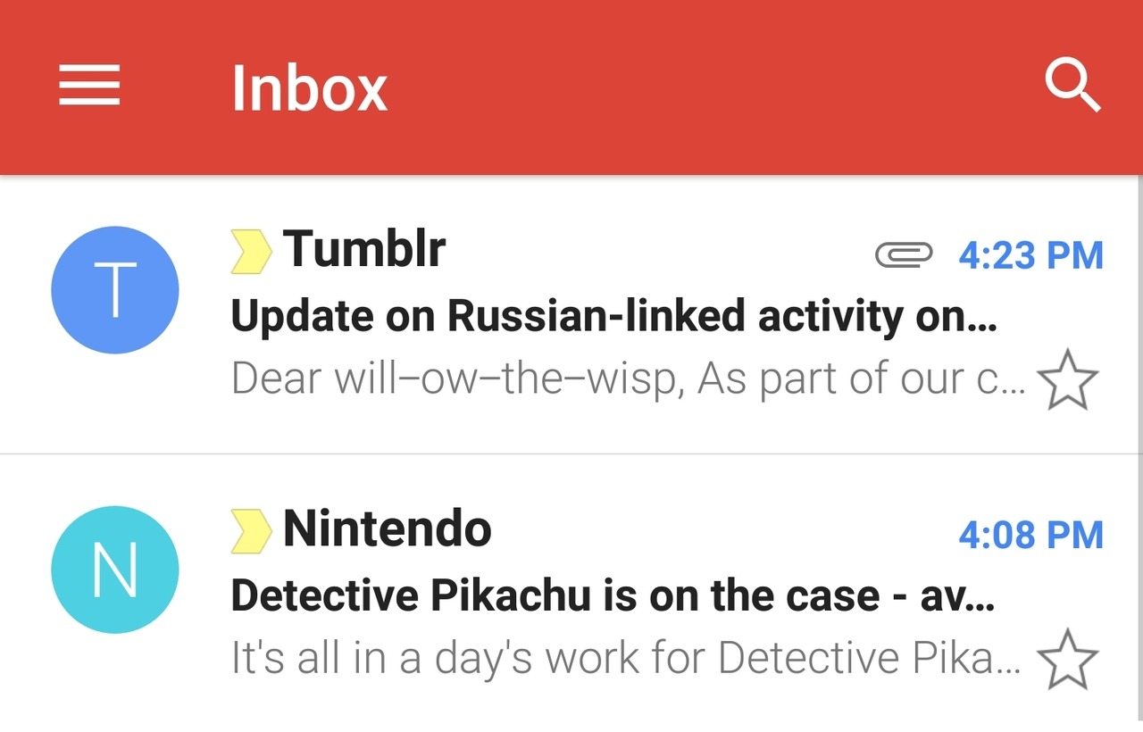Open email titled Update on Russian-linked activity
The height and width of the screenshot is (732, 1143).
[x=613, y=315]
